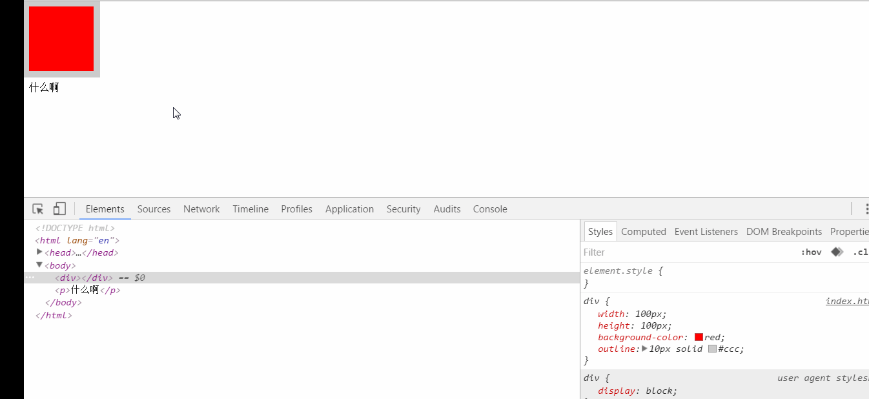Select the closing body tag row
The image size is (869, 399).
(63, 302)
